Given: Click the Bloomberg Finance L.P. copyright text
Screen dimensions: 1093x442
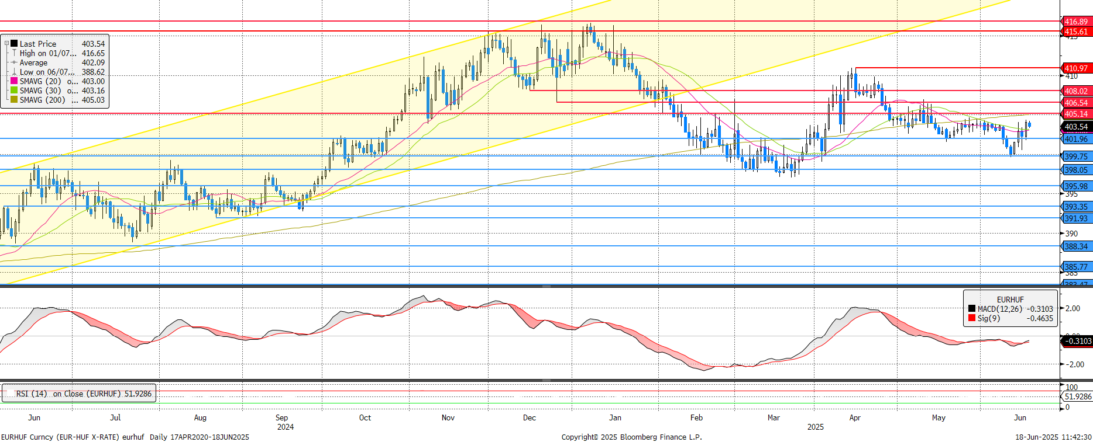Looking at the screenshot, I should tap(632, 437).
